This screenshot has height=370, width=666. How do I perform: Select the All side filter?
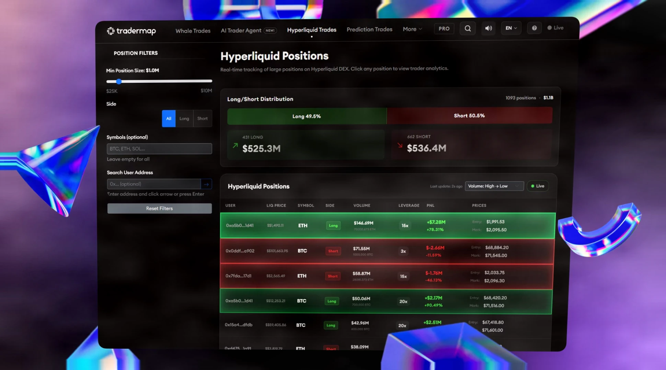click(x=169, y=119)
